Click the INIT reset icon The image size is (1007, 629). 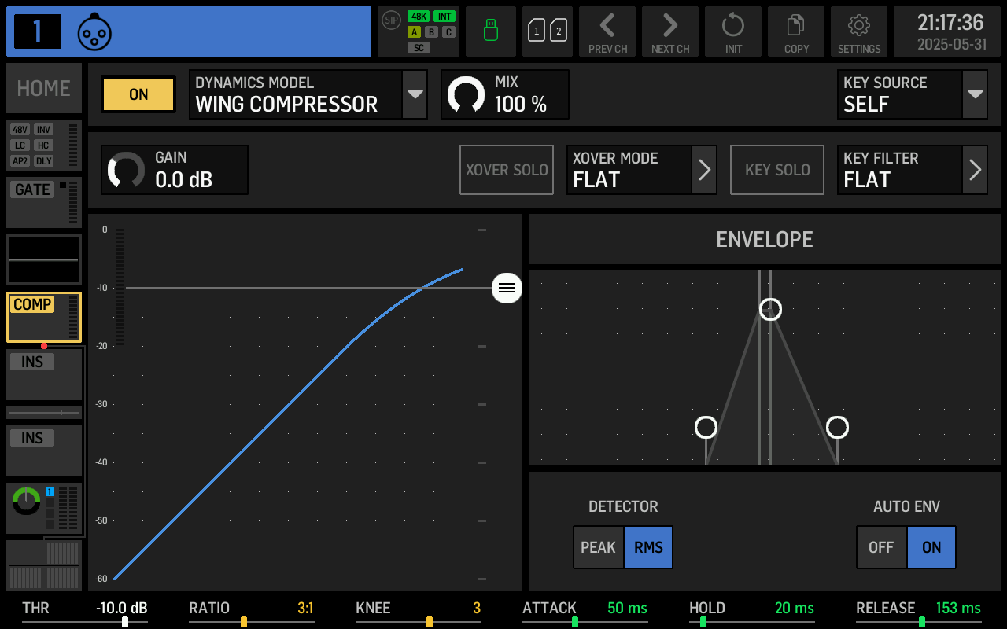click(x=732, y=31)
